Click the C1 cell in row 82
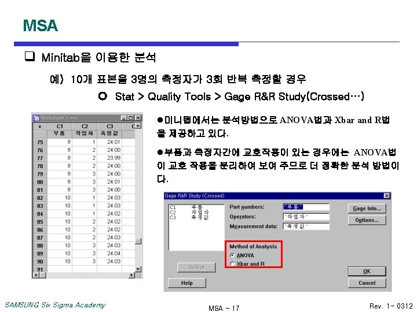417x312 pixels. 60,198
